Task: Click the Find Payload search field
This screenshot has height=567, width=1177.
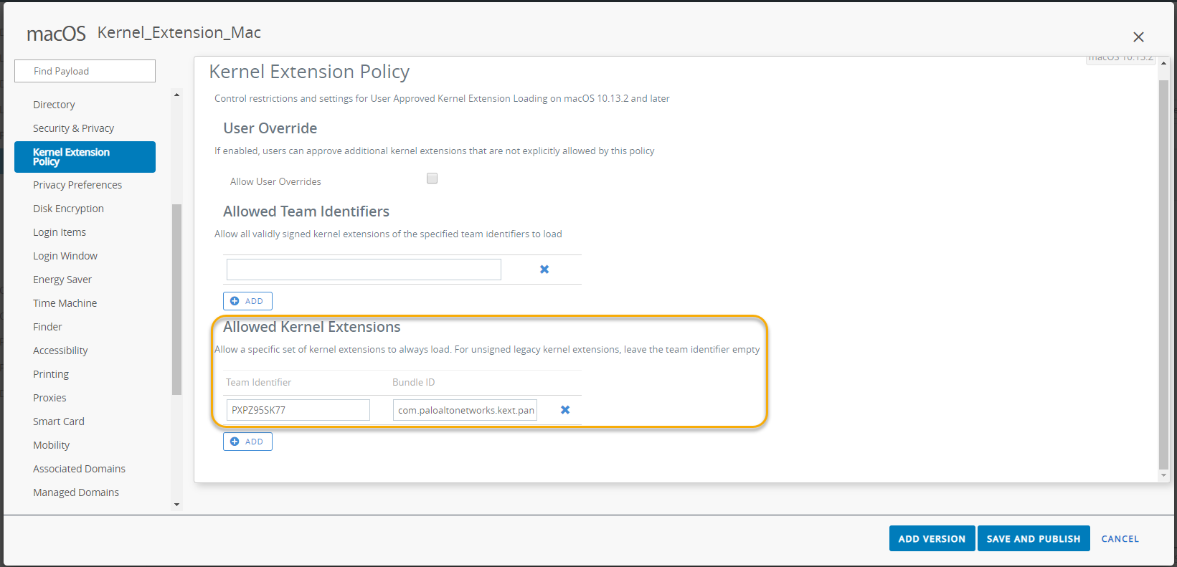Action: [x=85, y=71]
